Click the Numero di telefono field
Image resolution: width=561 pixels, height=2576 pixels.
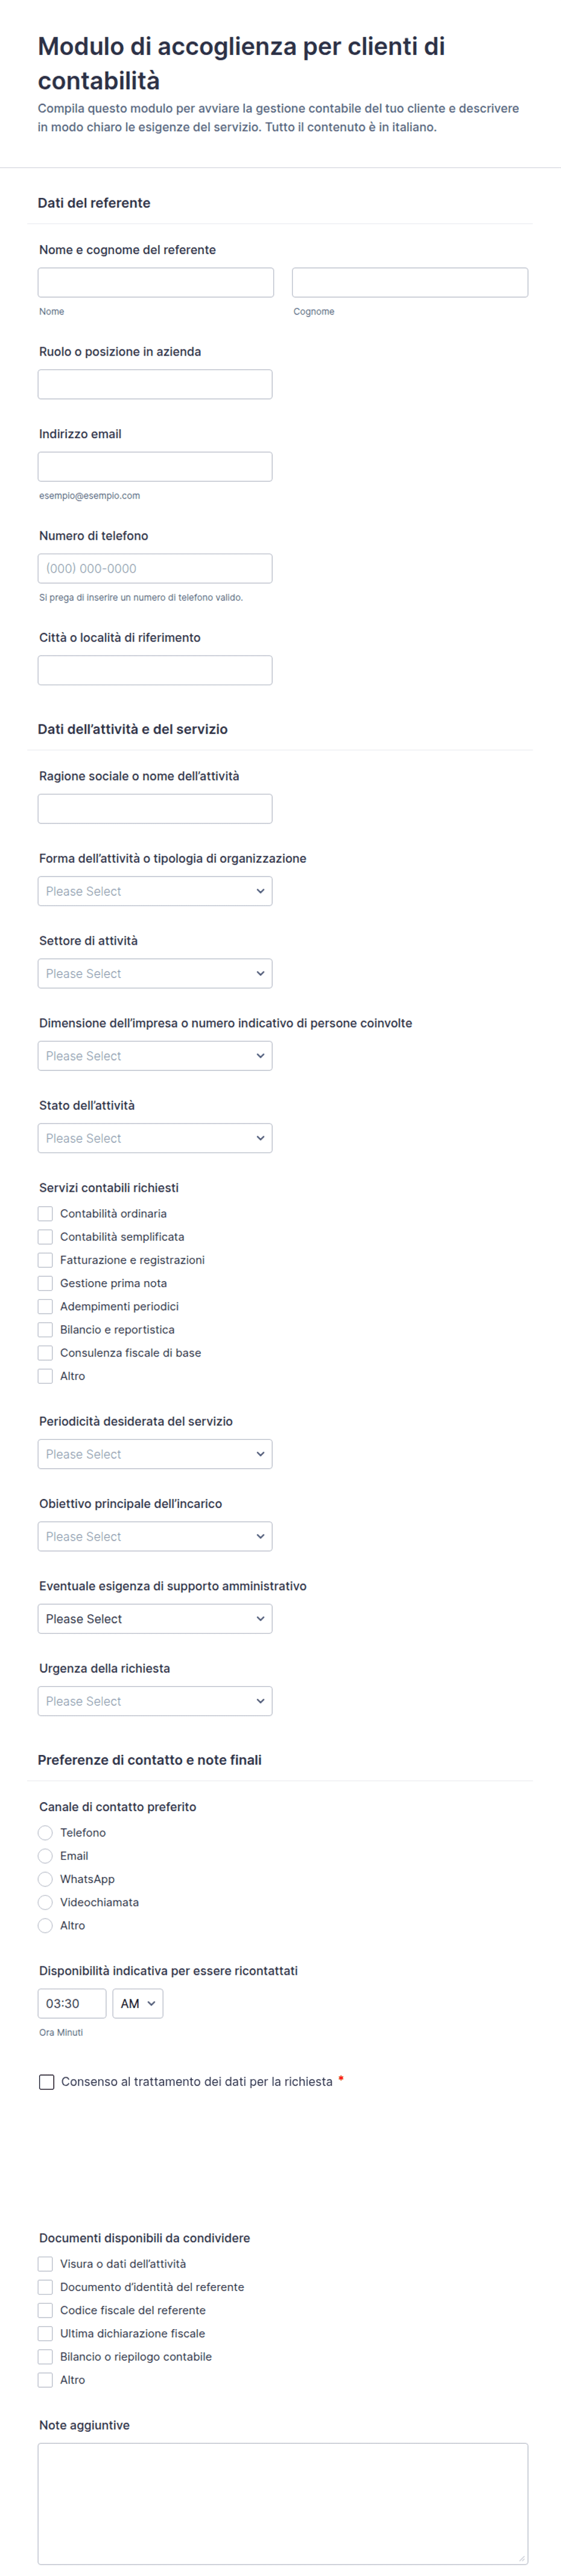coord(155,569)
